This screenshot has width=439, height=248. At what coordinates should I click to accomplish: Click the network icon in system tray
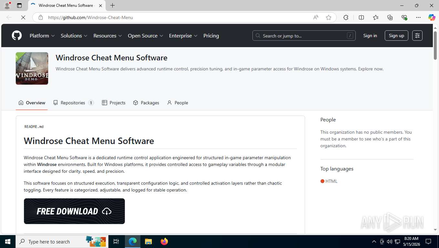coord(397,242)
